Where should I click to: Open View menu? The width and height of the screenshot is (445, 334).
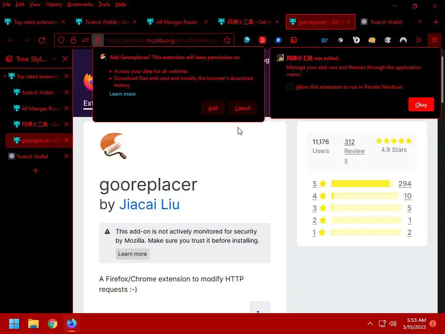coord(35,4)
